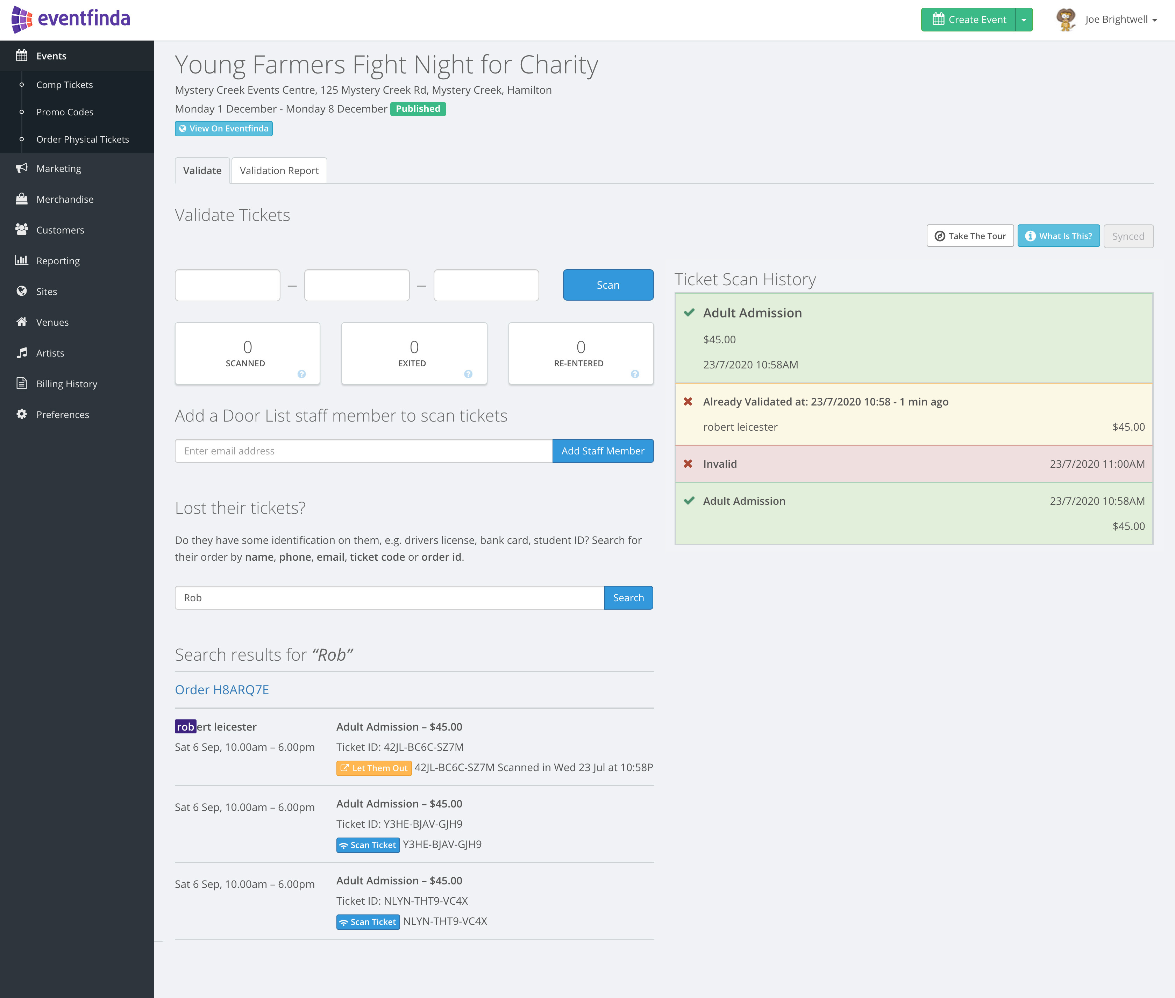Click the highlighted rob in robert leicester
The height and width of the screenshot is (998, 1175).
click(x=186, y=726)
